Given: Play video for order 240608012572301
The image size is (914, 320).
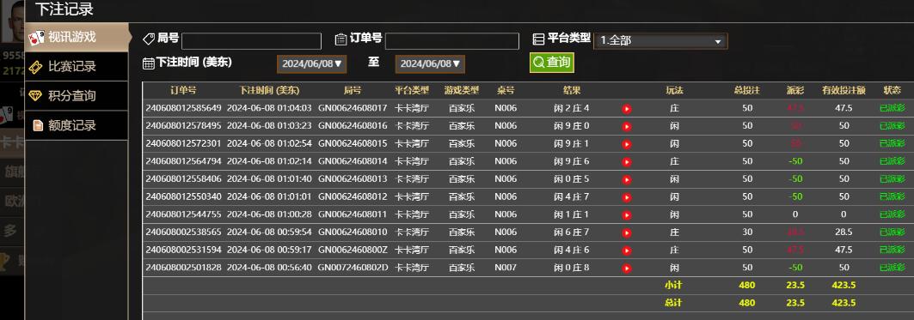Looking at the screenshot, I should point(627,144).
